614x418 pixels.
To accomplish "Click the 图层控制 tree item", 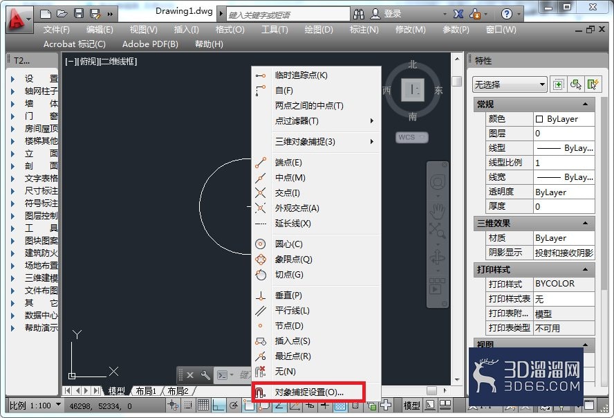I will [41, 215].
